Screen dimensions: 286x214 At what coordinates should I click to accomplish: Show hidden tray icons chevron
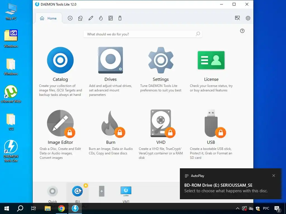tap(237, 208)
